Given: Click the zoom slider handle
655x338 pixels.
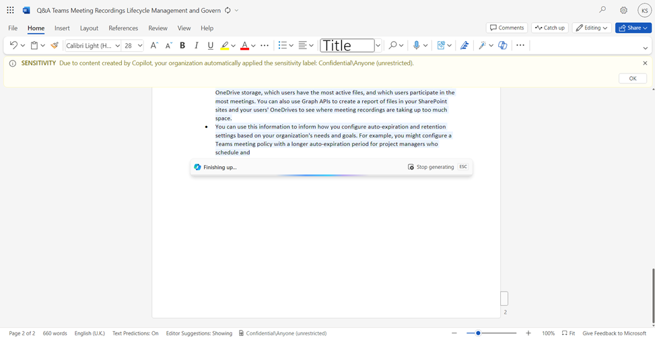Looking at the screenshot, I should click(x=478, y=333).
